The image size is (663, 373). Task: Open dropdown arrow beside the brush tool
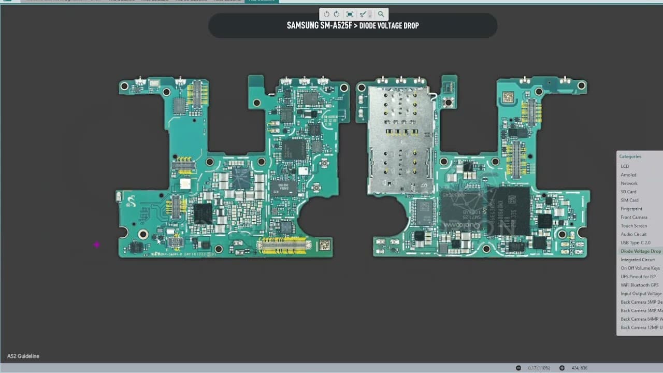click(x=370, y=14)
